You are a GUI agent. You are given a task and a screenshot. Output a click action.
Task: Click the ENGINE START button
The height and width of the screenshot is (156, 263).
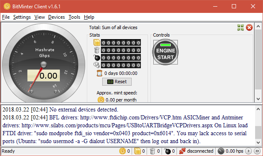[165, 52]
